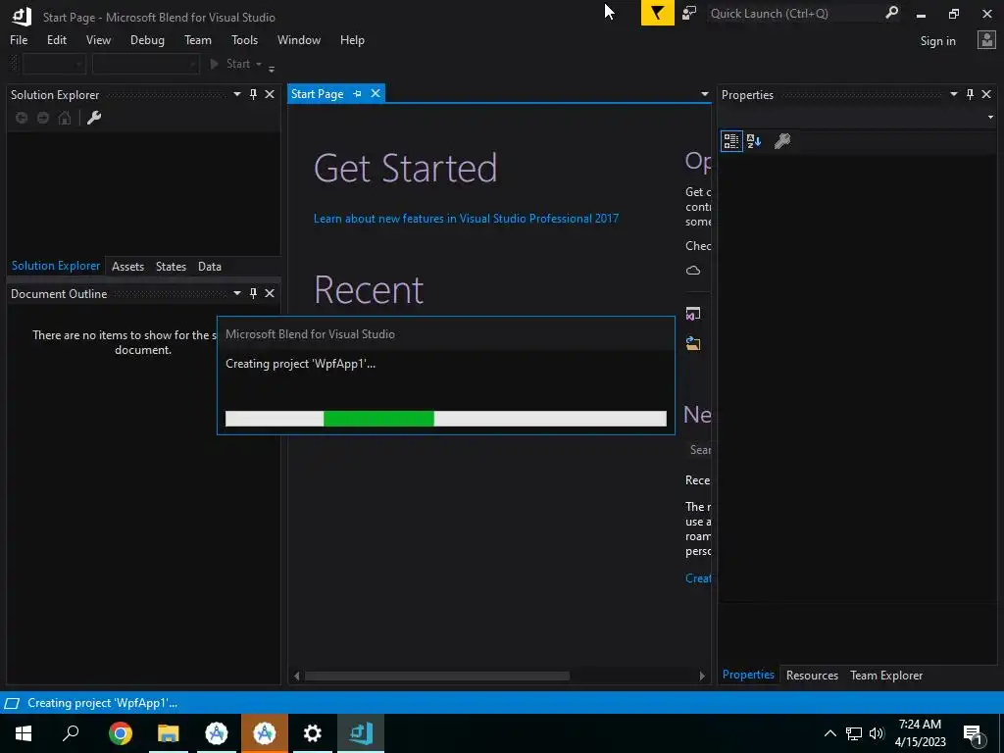
Task: Open toolbar options overflow arrow
Action: click(272, 68)
